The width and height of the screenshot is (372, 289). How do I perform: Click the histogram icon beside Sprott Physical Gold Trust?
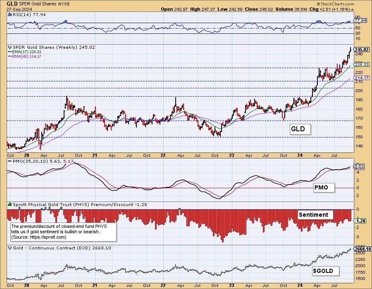click(x=10, y=204)
